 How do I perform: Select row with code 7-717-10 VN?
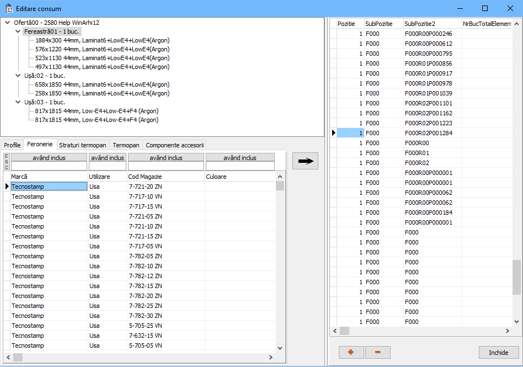click(x=145, y=196)
